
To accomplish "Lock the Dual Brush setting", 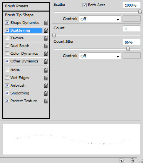I will point(46,46).
